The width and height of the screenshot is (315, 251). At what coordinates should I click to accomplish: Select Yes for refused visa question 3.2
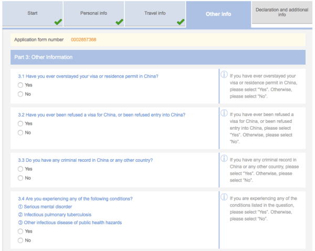click(x=20, y=123)
